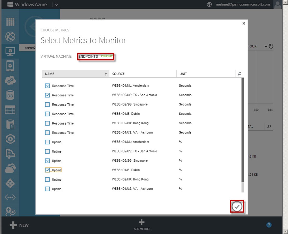Check Uptime for WEBEND2/HK Hong Kong
The height and width of the screenshot is (234, 288).
point(47,180)
